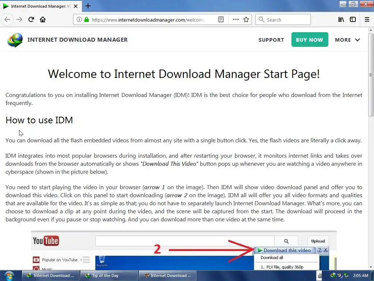Open a new tab with plus button
The width and height of the screenshot is (374, 281).
(88, 6)
